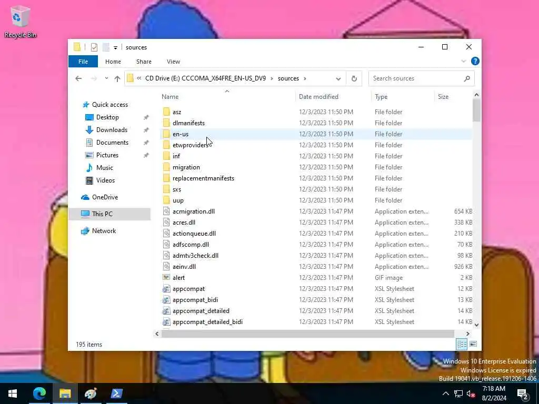Select Network in the navigation pane
This screenshot has width=539, height=404.
click(104, 231)
